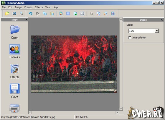The height and width of the screenshot is (120, 165).
Task: Click the vertical scrollbar down arrow
Action: [x=121, y=109]
